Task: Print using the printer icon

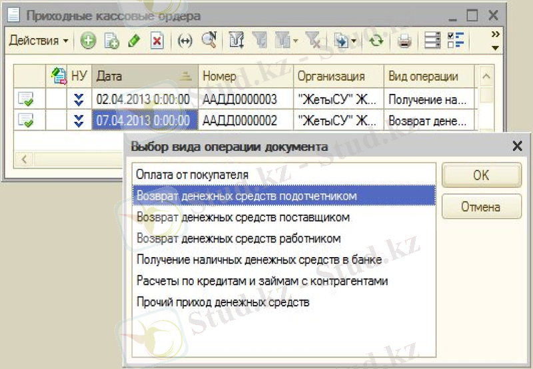Action: (404, 41)
